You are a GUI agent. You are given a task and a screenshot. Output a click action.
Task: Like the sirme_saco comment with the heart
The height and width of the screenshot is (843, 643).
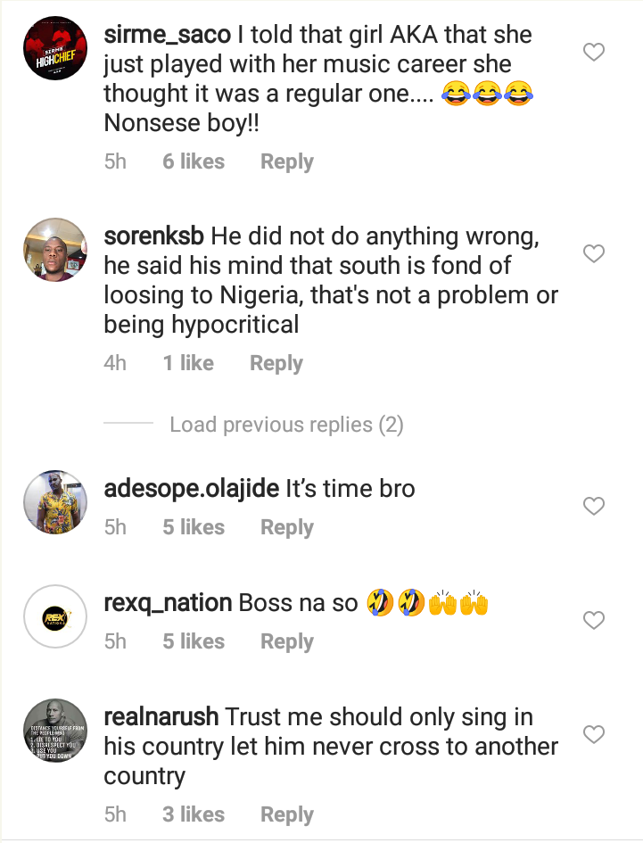pyautogui.click(x=593, y=54)
